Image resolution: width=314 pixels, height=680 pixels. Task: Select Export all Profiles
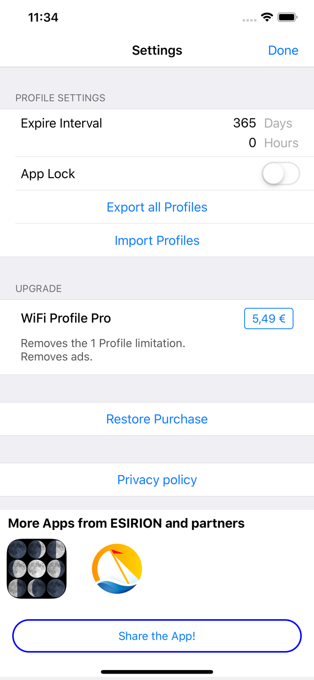(x=157, y=207)
